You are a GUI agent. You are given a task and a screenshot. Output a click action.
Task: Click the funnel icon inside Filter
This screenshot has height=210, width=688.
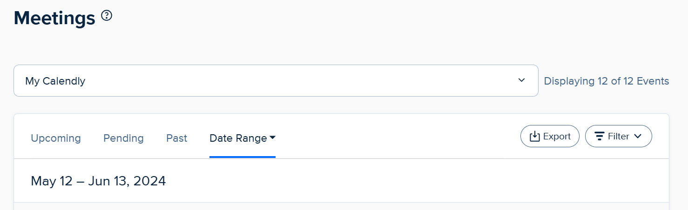pyautogui.click(x=600, y=136)
